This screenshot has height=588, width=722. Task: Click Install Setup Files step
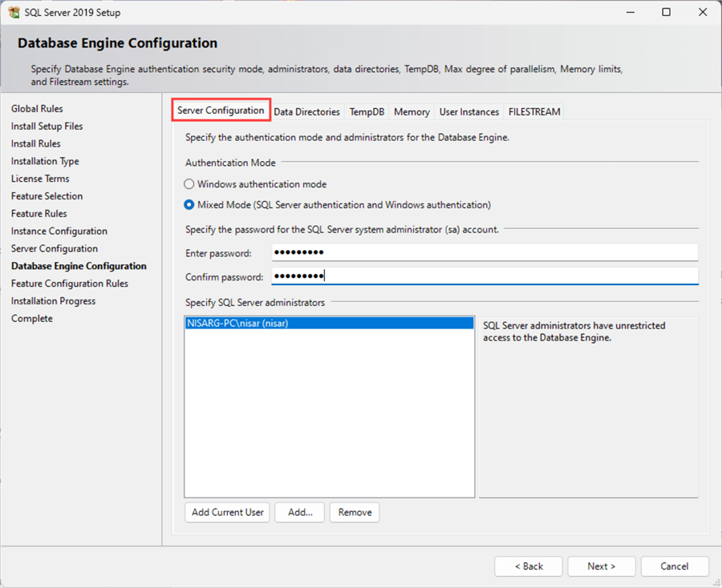(47, 126)
